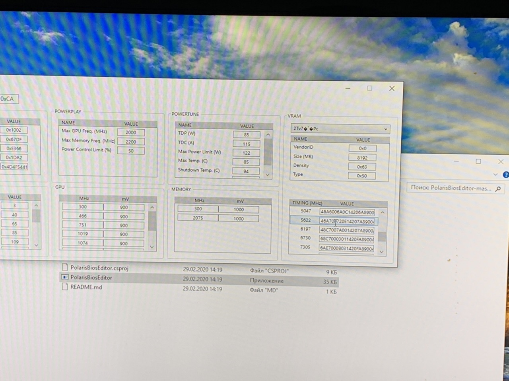Image resolution: width=509 pixels, height=381 pixels.
Task: Click the POWERTUNE list scroll-down arrow
Action: (268, 174)
